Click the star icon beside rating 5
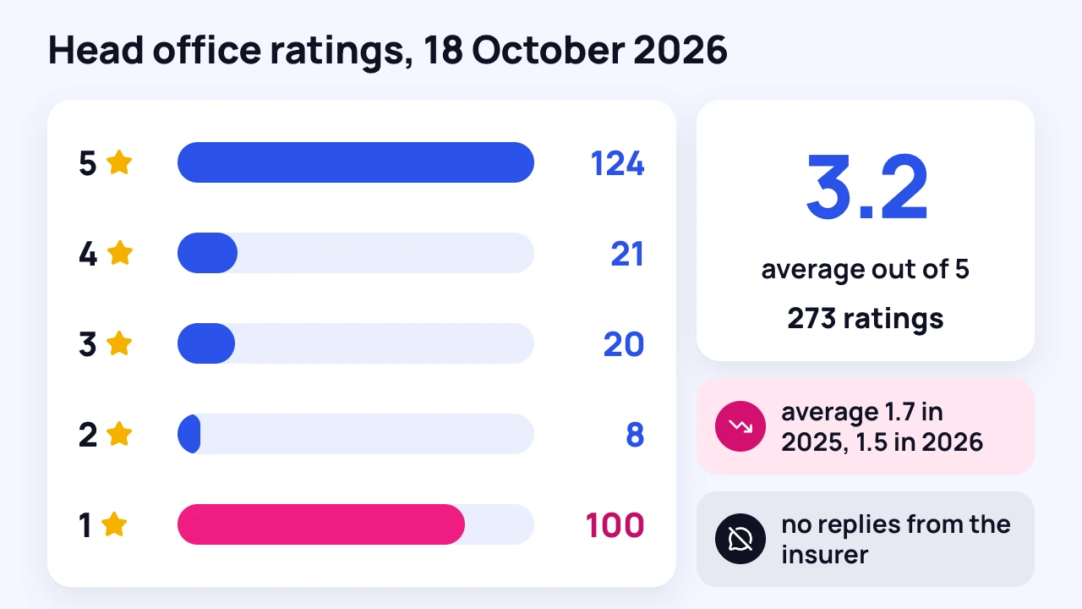Screen dimensions: 1082x609 coord(119,162)
